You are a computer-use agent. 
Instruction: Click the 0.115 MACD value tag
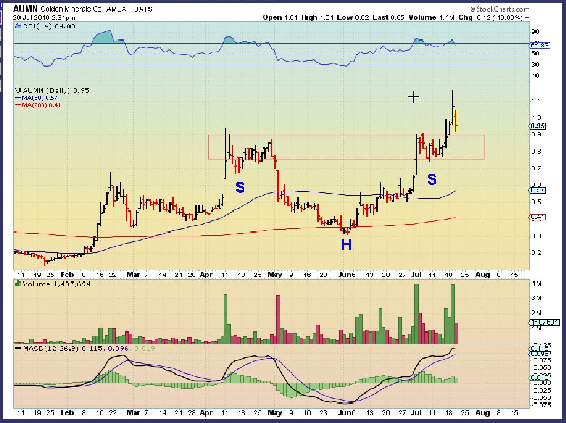(x=540, y=349)
